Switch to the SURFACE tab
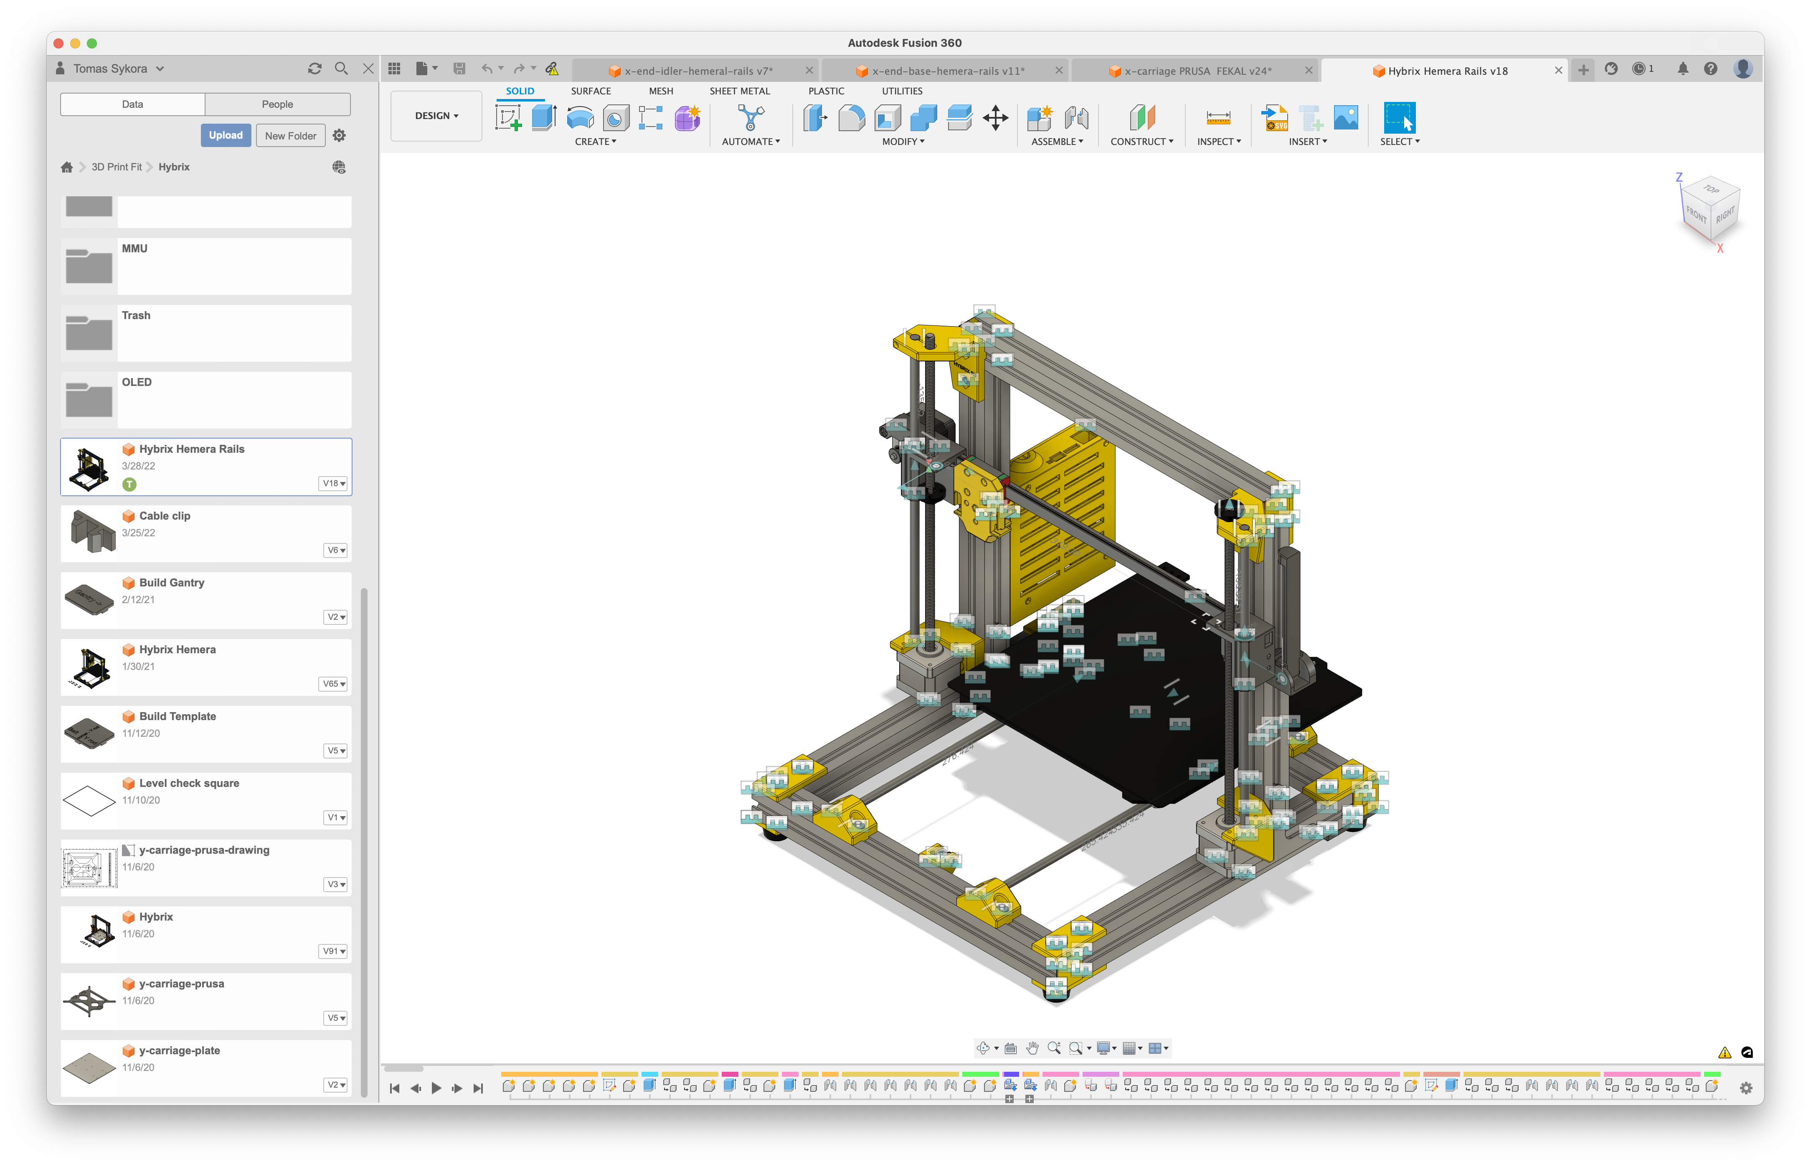1811x1167 pixels. coord(590,91)
